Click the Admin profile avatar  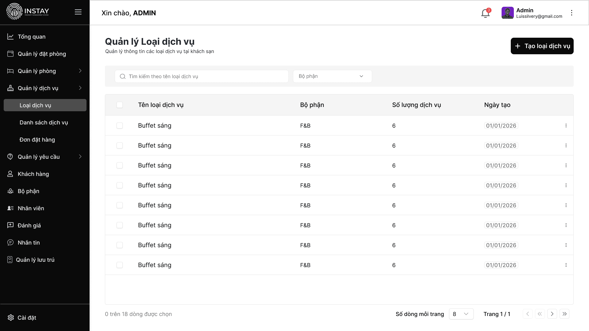click(507, 13)
